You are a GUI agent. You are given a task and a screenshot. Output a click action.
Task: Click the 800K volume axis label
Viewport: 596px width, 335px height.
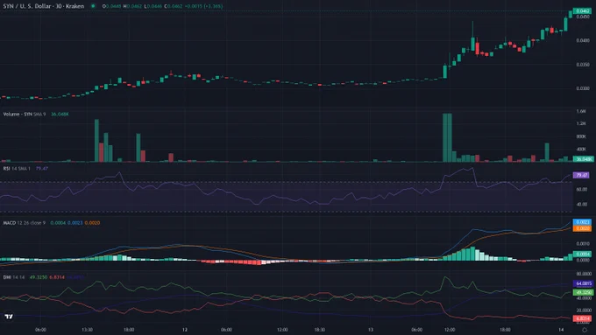581,136
